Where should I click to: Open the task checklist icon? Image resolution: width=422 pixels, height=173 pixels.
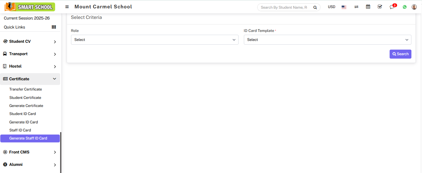click(380, 7)
